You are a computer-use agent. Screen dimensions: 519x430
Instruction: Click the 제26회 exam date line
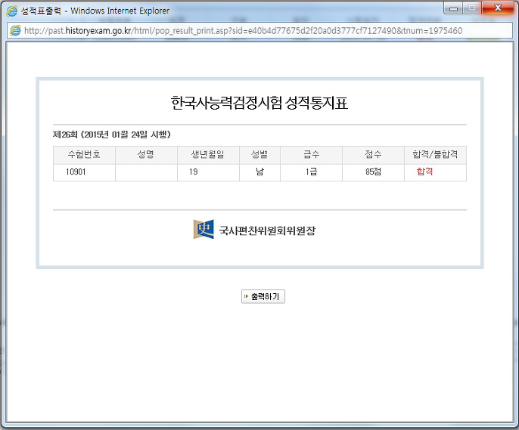pos(111,135)
